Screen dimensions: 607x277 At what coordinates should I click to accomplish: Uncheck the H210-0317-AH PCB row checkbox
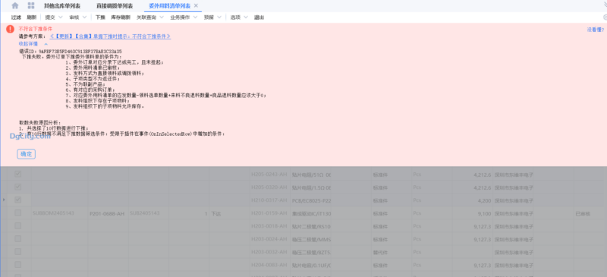[17, 200]
